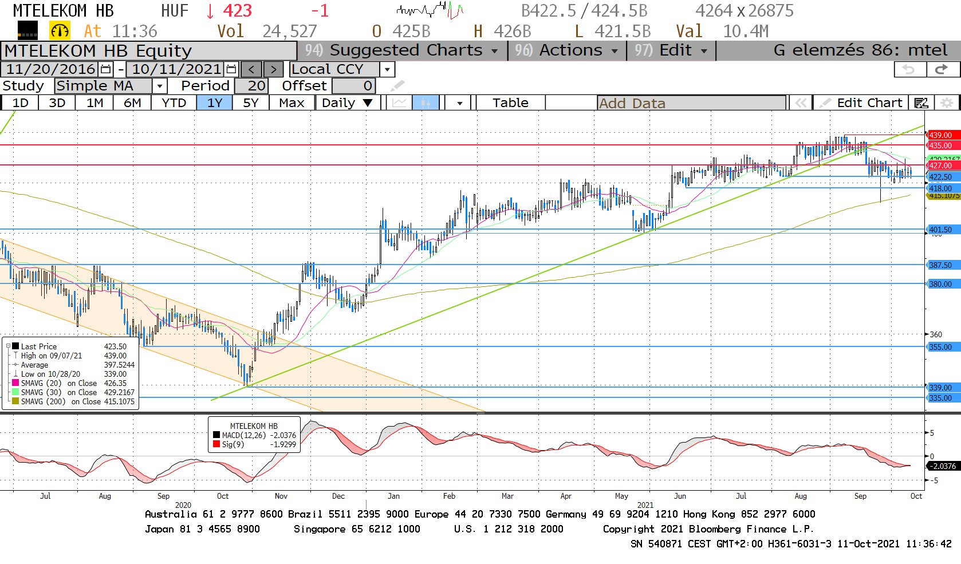The width and height of the screenshot is (961, 564).
Task: Select the 1M time range
Action: click(95, 102)
